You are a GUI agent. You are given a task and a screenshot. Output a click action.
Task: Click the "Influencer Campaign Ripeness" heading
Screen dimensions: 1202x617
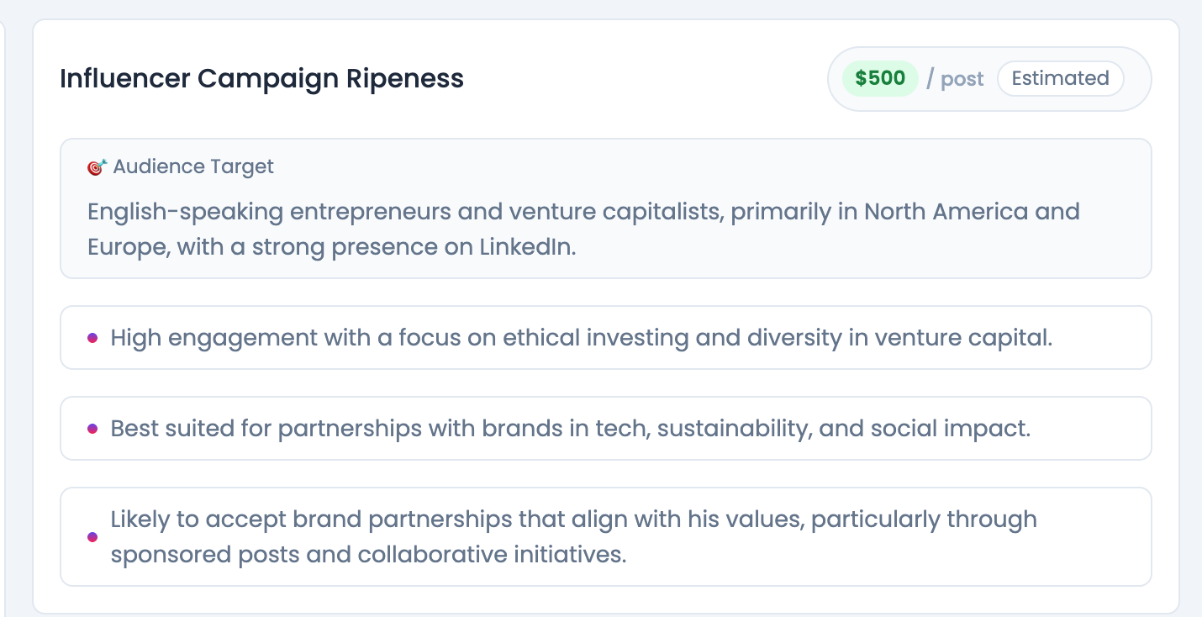click(x=261, y=79)
